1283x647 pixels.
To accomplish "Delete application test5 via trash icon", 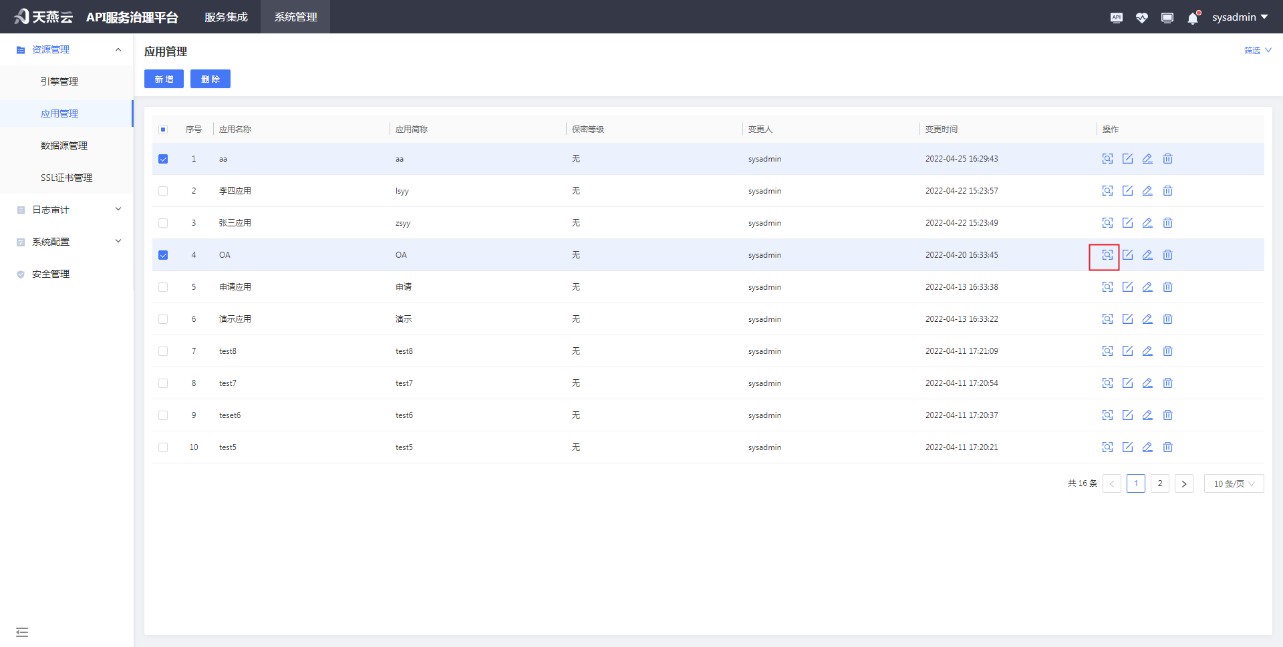I will [1167, 447].
